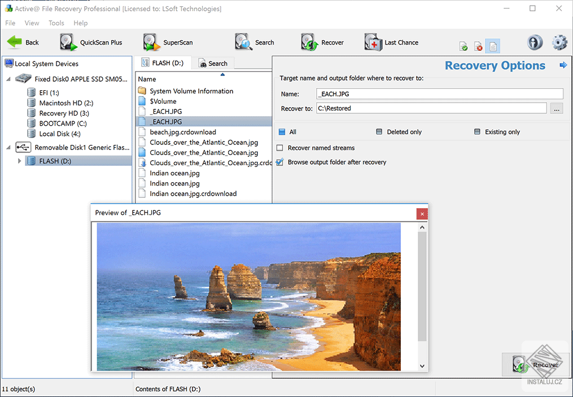Select the Deleted only filter option
Image resolution: width=573 pixels, height=397 pixels.
[x=377, y=131]
